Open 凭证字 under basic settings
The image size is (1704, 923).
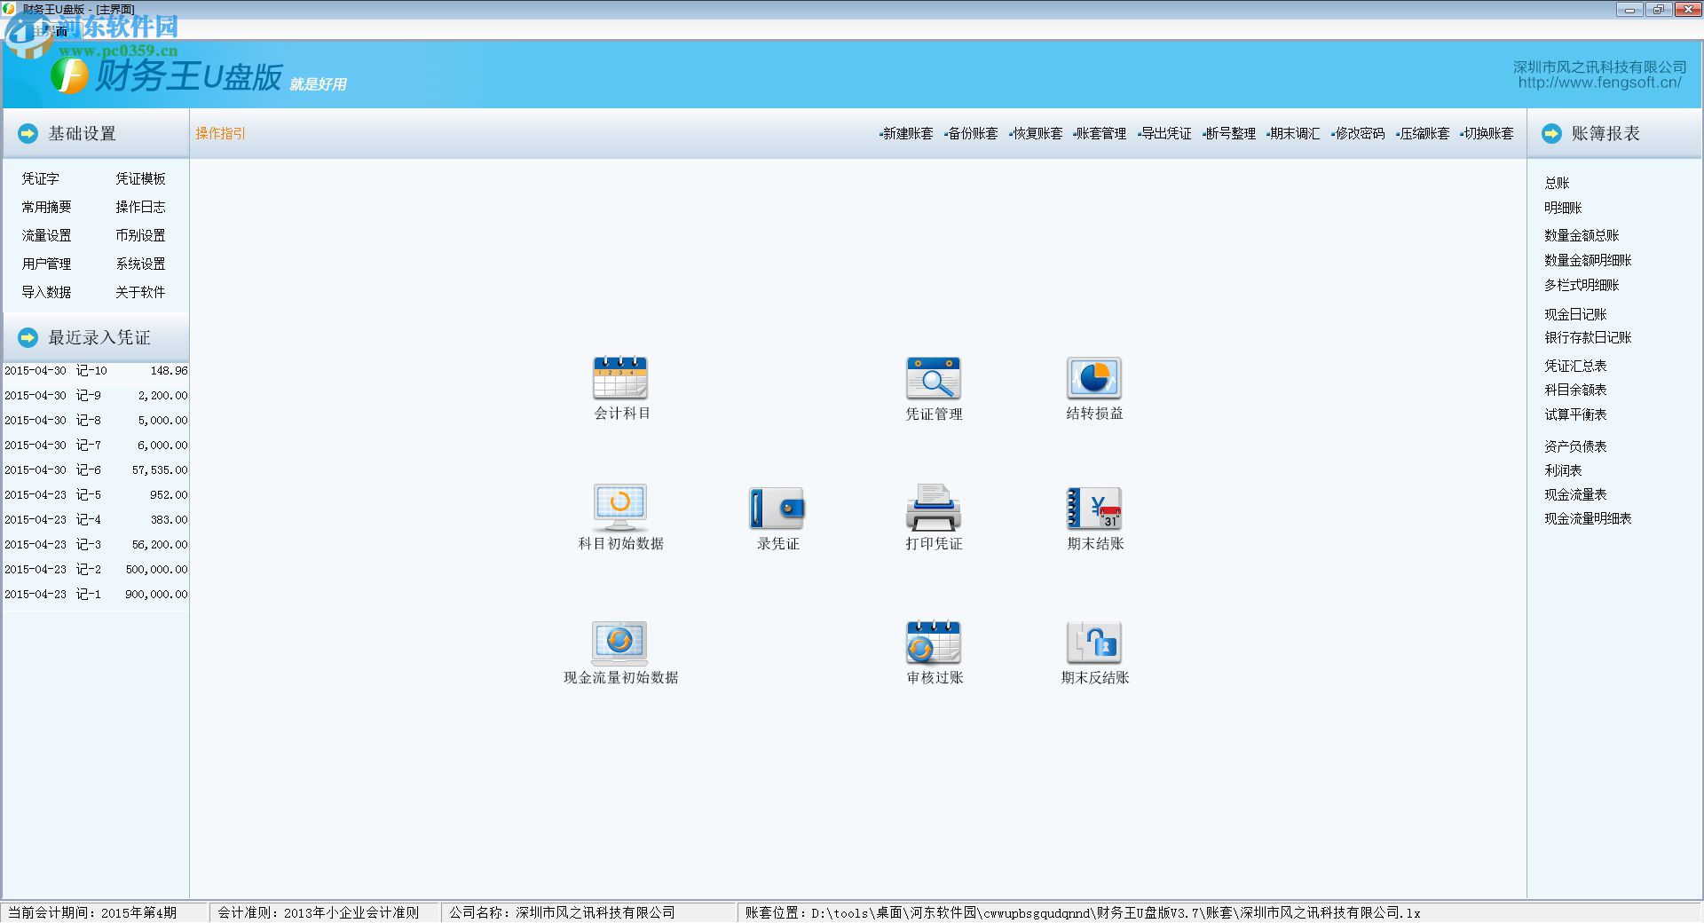pyautogui.click(x=40, y=179)
